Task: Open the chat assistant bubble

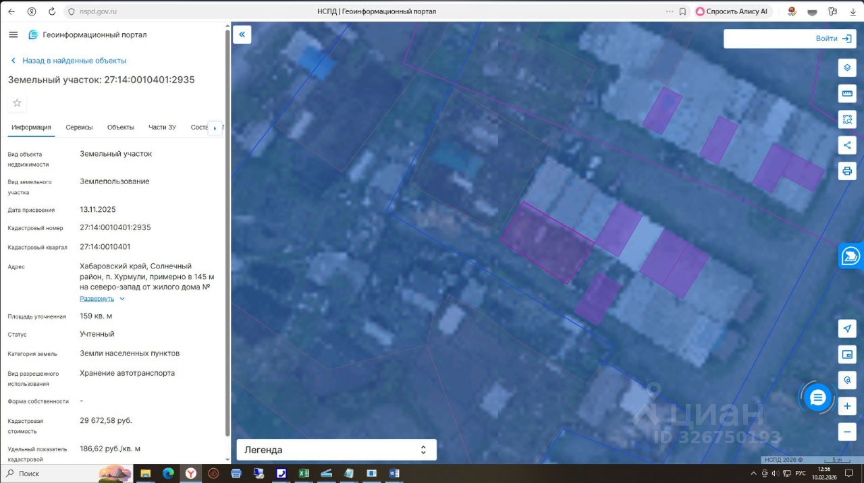Action: (x=817, y=397)
